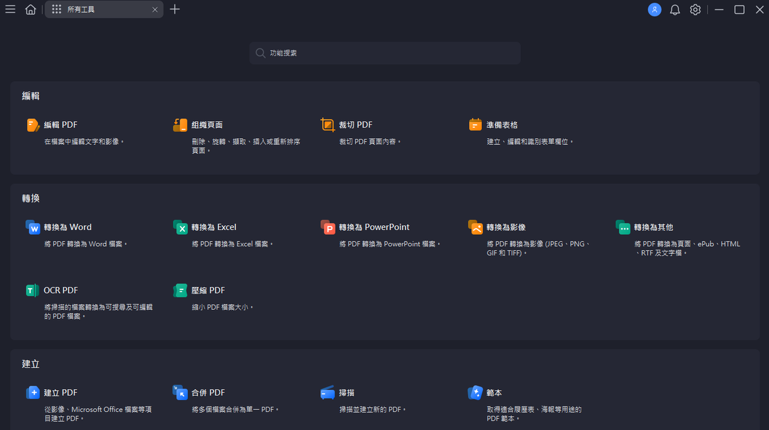Viewport: 769px width, 430px height.
Task: Select the 轉換為其他 icon
Action: [623, 227]
